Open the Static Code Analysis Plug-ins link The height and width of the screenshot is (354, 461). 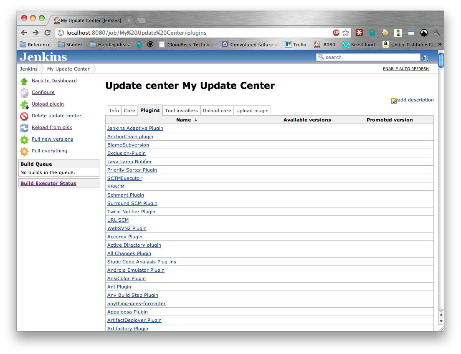click(142, 262)
